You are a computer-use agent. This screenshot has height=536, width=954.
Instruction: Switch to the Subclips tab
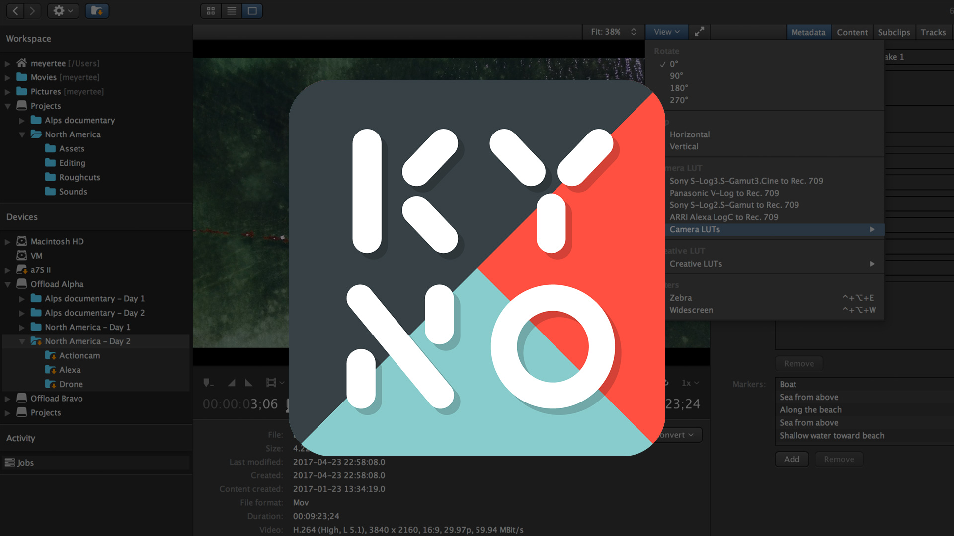click(x=894, y=32)
